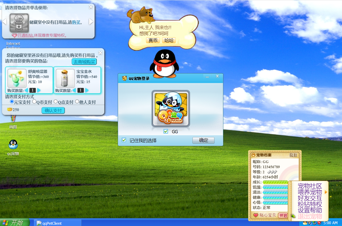The width and height of the screenshot is (342, 226).
Task: Click 去商城购买 button
Action: click(84, 62)
